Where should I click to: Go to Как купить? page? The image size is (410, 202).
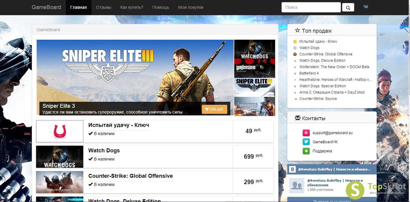(132, 7)
